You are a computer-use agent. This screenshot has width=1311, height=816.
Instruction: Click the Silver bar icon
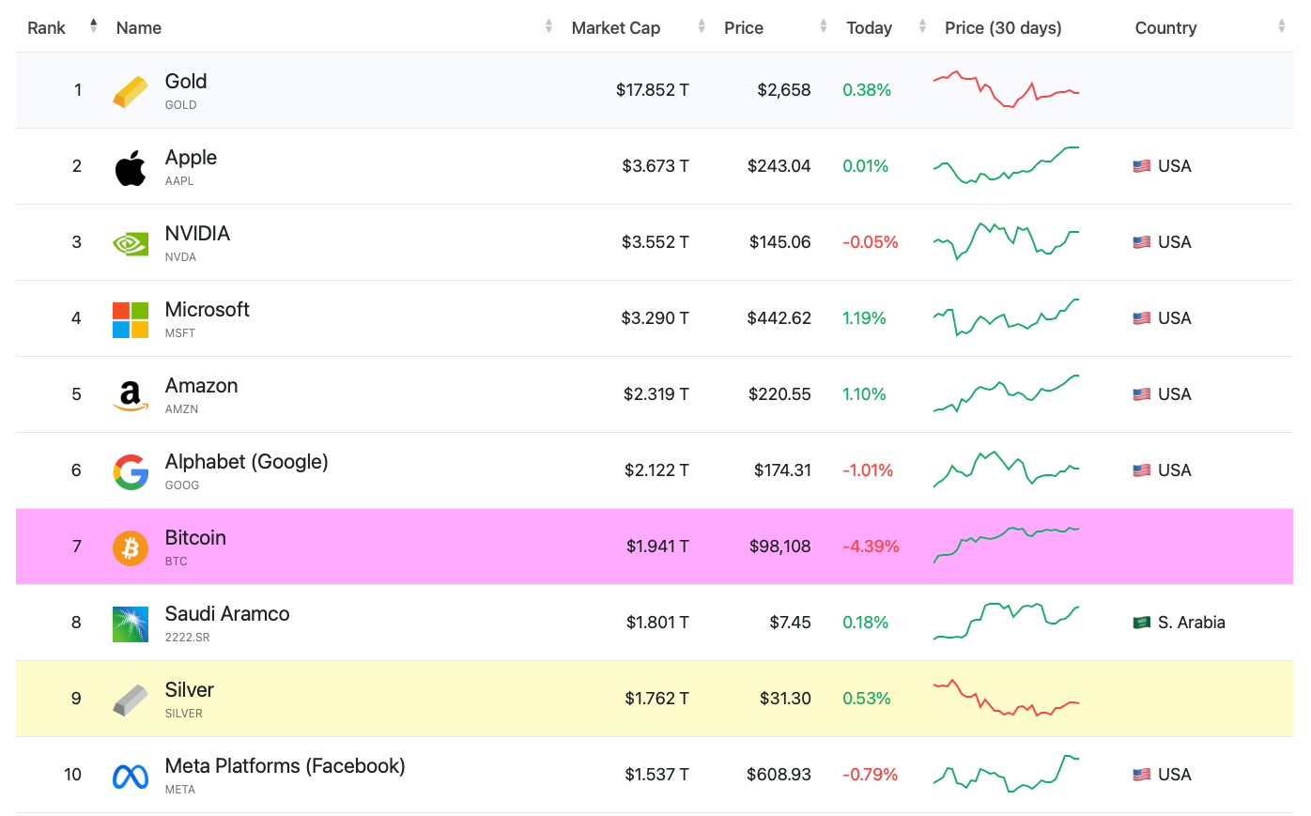pyautogui.click(x=131, y=701)
